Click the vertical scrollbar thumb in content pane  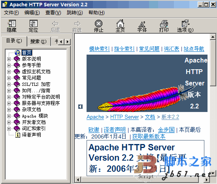(213, 63)
